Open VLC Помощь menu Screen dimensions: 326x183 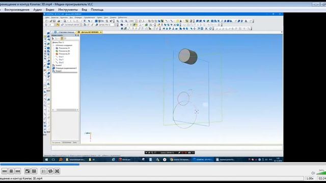[97, 10]
